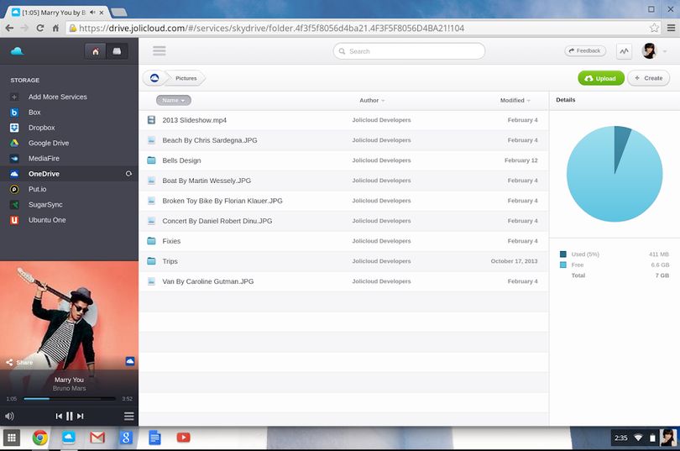Image resolution: width=680 pixels, height=451 pixels.
Task: Click the OneDrive sync refresh icon
Action: pyautogui.click(x=128, y=174)
